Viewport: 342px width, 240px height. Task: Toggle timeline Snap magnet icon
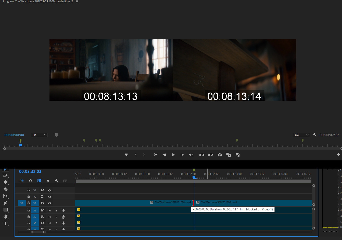[31, 181]
